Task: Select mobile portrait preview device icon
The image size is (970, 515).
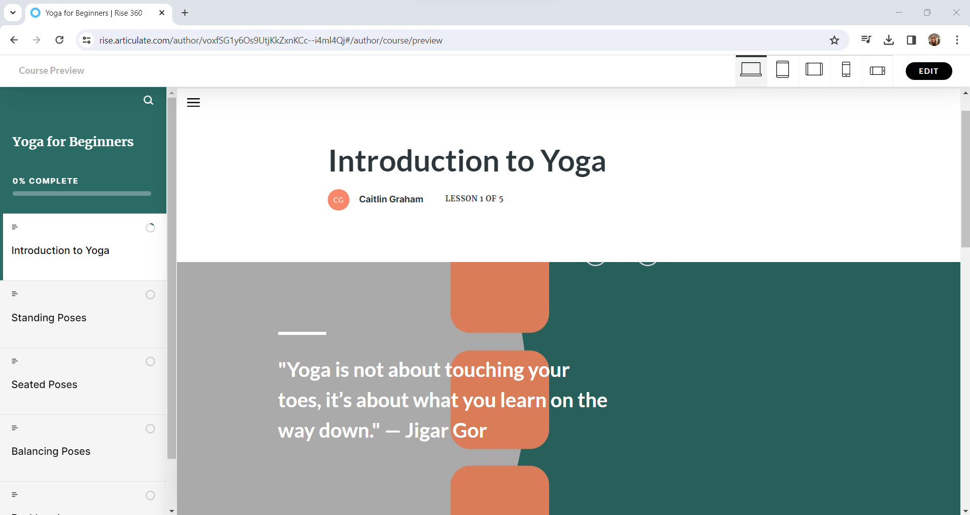Action: click(x=846, y=69)
